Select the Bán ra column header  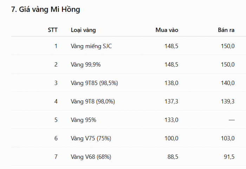[x=226, y=30]
